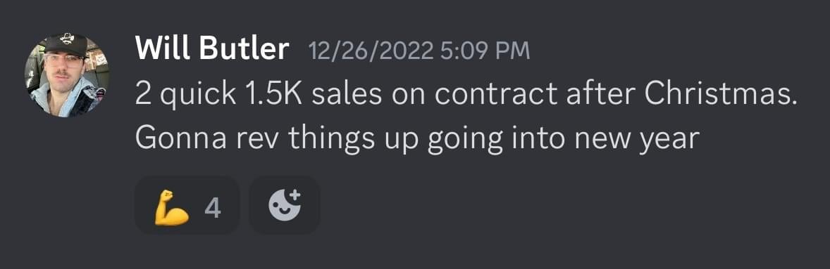Screen dimensions: 830x269
Task: Select the message line "Gonna rev things up"
Action: click(x=418, y=139)
